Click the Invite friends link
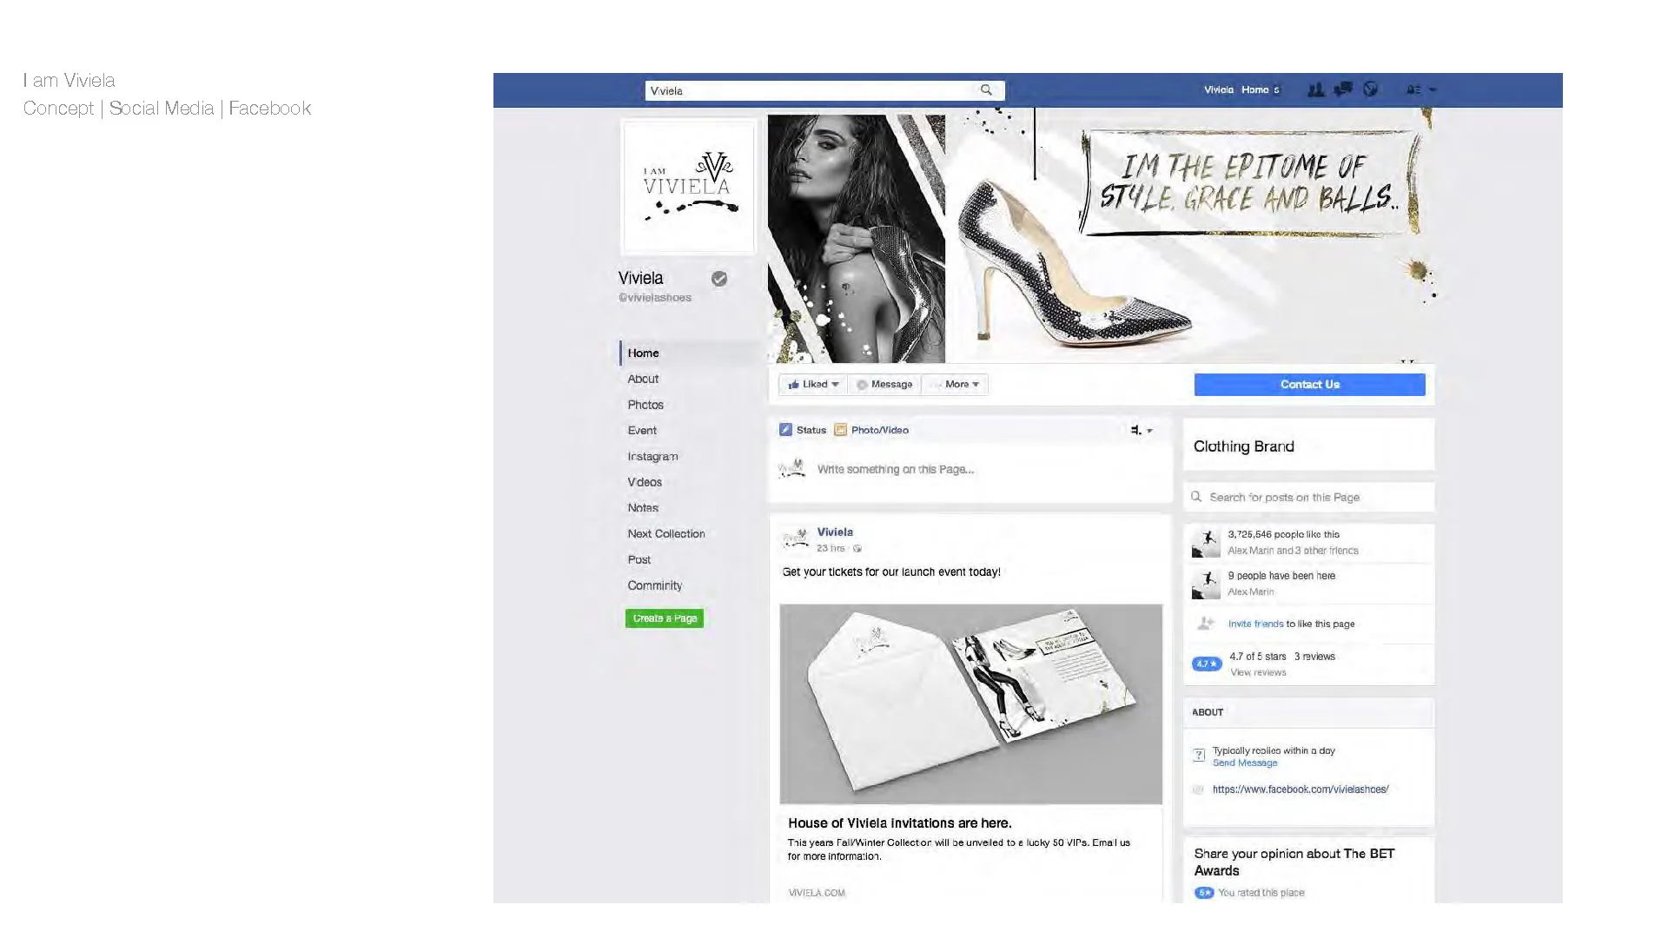This screenshot has height=938, width=1668. pos(1255,624)
